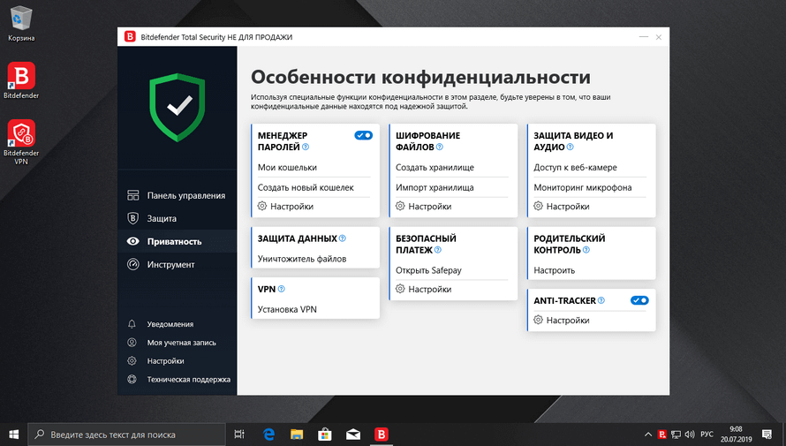Click help icon next to Защита видео и аудио
Screen dimensions: 786x446
(x=570, y=147)
